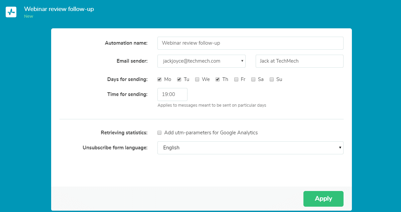Click the Webinar review follow-up header title
The height and width of the screenshot is (212, 401).
pos(59,9)
